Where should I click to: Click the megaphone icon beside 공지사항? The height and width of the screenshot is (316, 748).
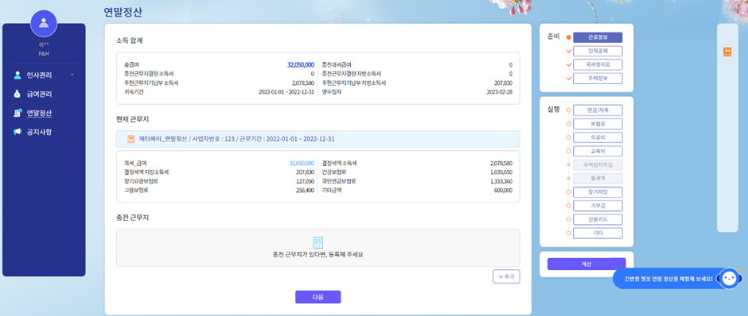[x=18, y=133]
